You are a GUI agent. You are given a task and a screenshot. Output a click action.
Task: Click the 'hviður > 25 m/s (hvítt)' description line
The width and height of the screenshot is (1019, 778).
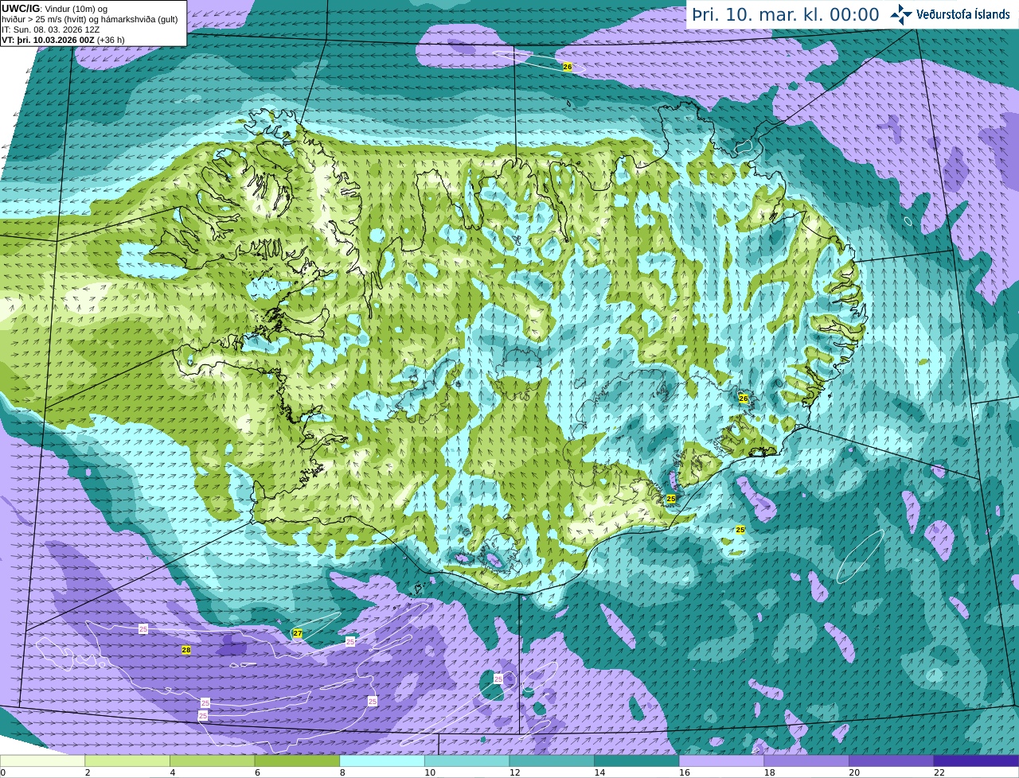[x=90, y=19]
